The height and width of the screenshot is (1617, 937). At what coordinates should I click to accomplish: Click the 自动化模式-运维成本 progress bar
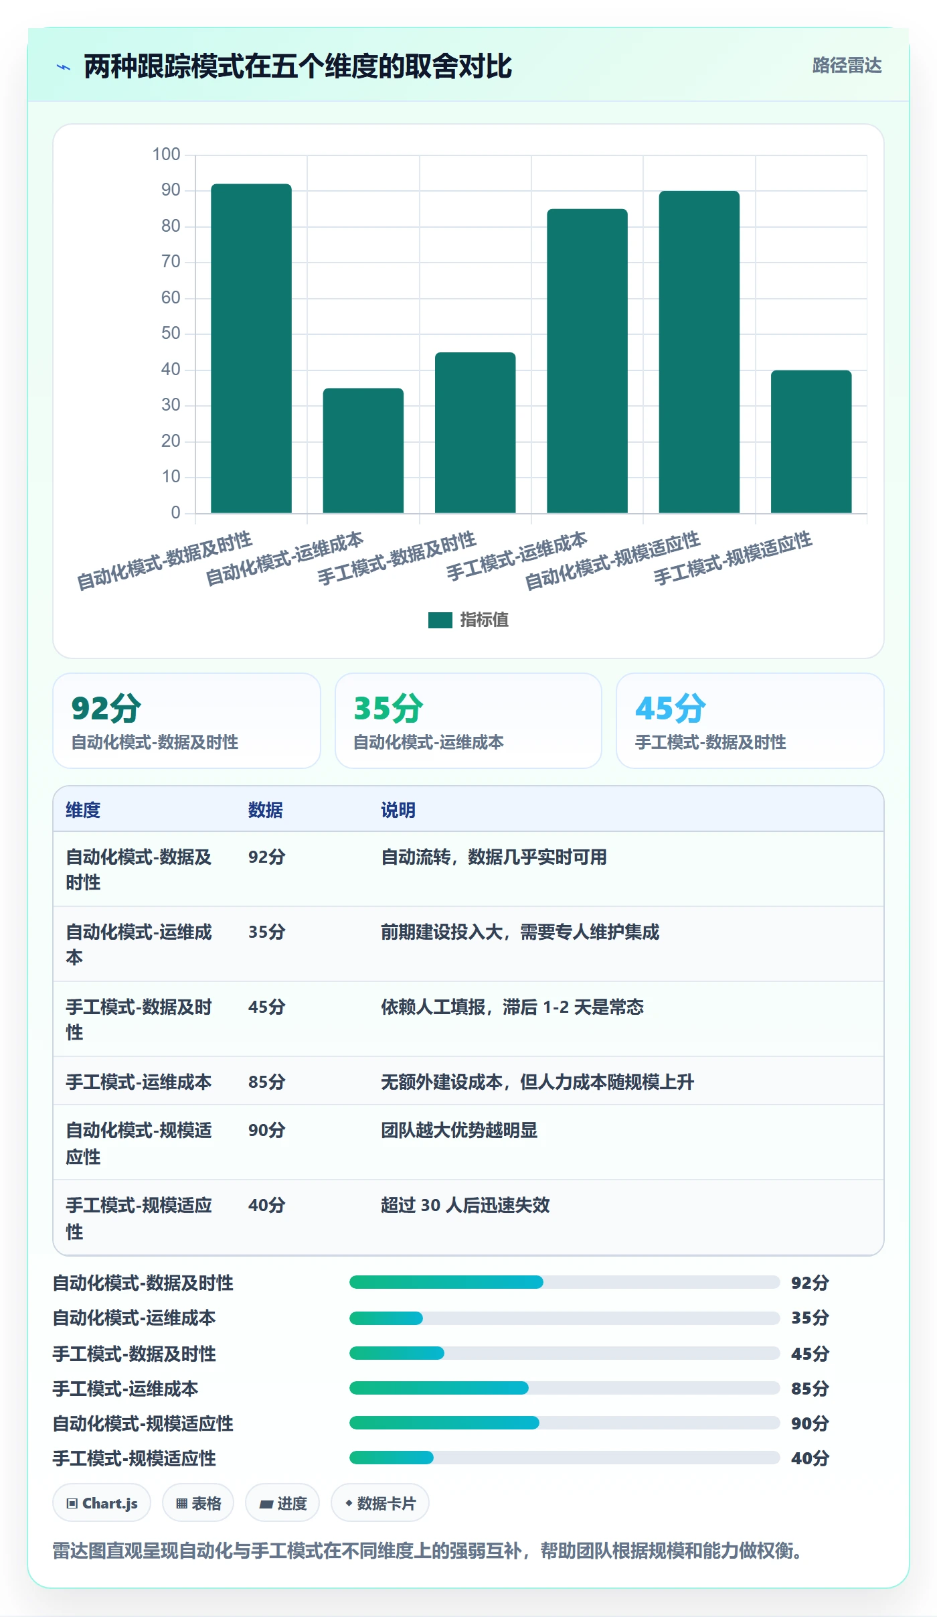(x=564, y=1318)
